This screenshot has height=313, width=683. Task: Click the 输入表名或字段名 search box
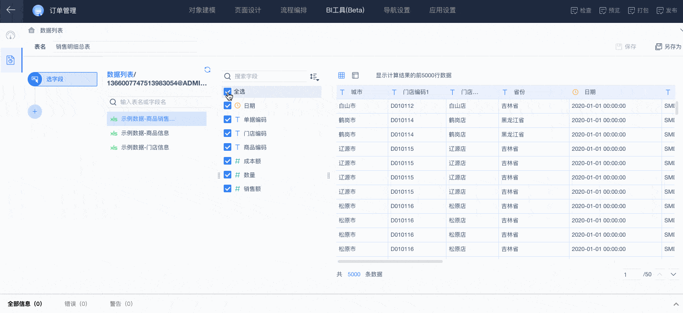tap(158, 102)
